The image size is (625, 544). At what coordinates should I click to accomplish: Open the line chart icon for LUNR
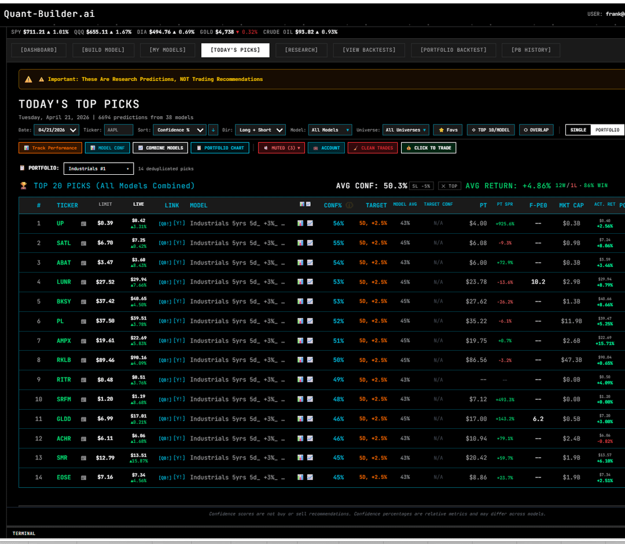(x=310, y=282)
